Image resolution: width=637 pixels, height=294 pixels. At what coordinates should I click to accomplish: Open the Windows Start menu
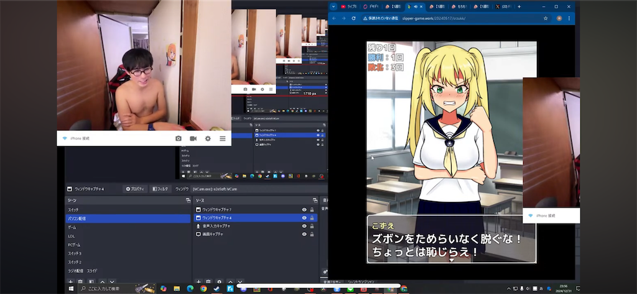tap(70, 289)
